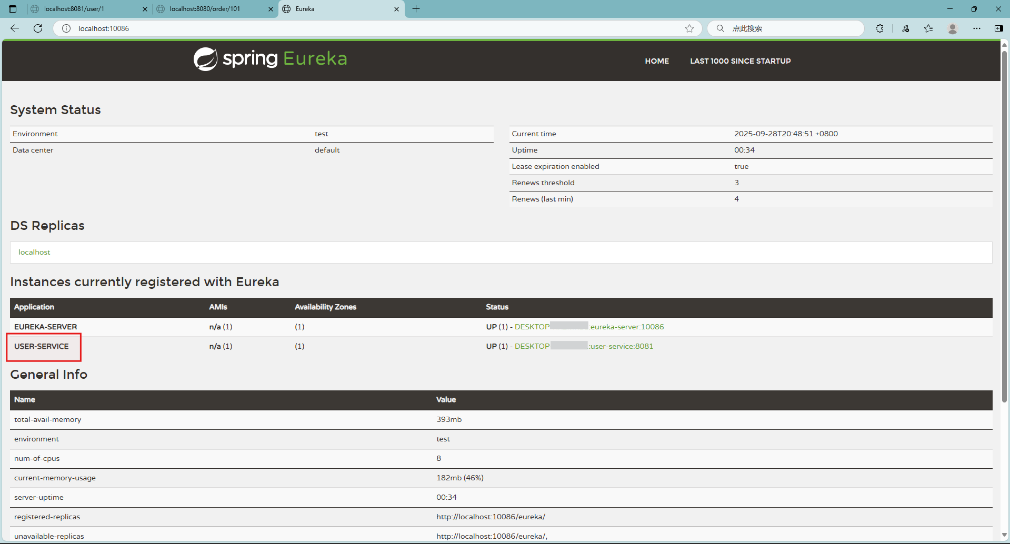The height and width of the screenshot is (544, 1010).
Task: Open the tab actions menu icon
Action: click(13, 9)
